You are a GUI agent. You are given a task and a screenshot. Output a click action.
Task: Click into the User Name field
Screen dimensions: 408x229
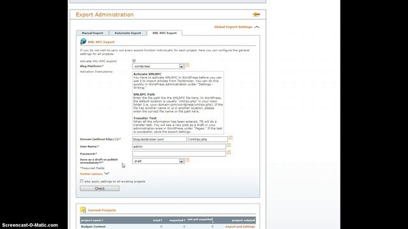tap(179, 147)
